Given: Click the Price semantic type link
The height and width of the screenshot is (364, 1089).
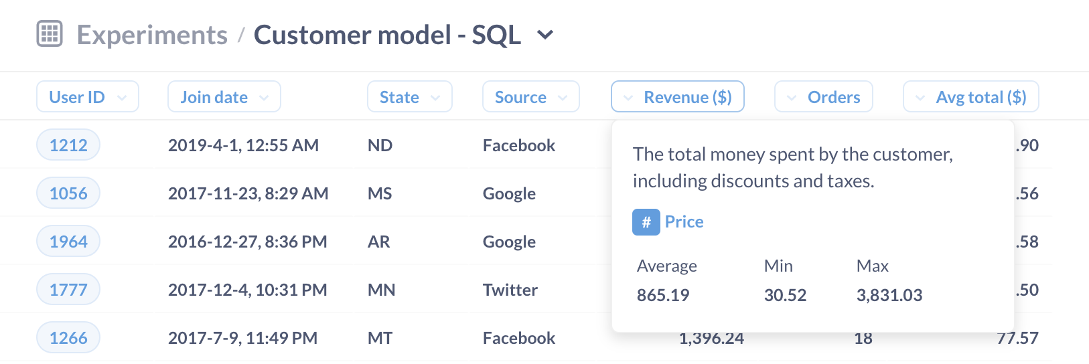Looking at the screenshot, I should point(684,222).
